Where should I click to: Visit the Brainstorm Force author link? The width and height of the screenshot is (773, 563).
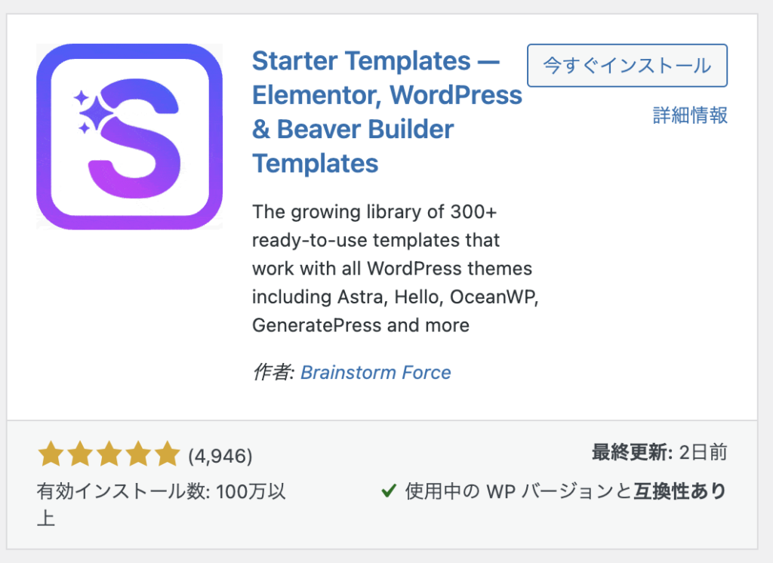375,373
